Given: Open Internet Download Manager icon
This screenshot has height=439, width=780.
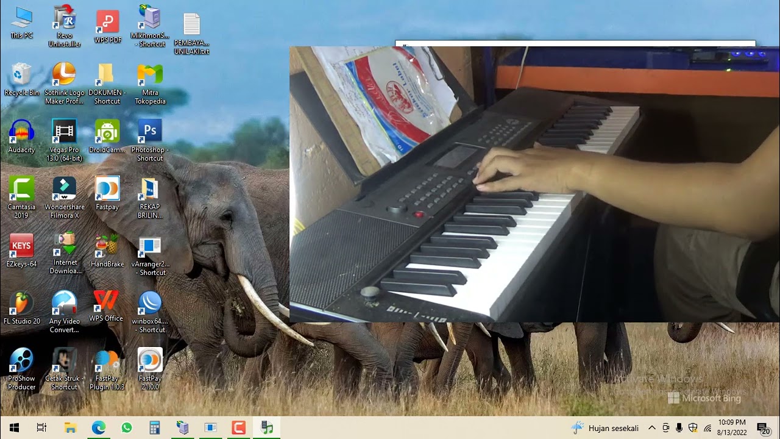Looking at the screenshot, I should pos(64,254).
